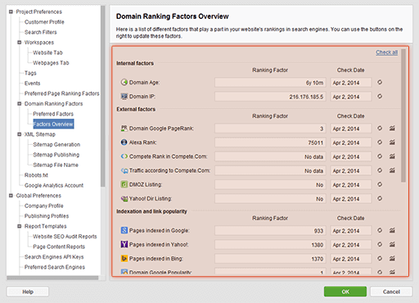Click the Pages indexed in Bing icon
Viewport: 419px width, 303px height.
(x=124, y=259)
